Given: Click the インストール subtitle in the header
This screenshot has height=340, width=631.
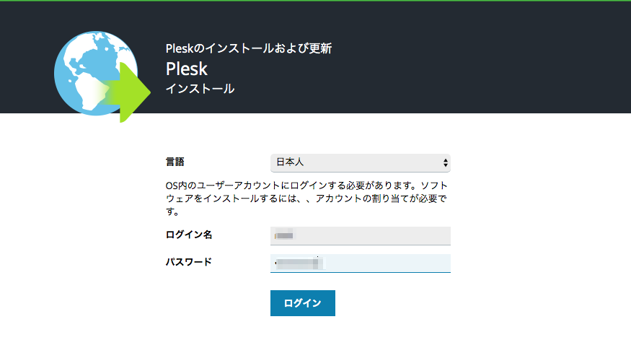Looking at the screenshot, I should point(200,89).
